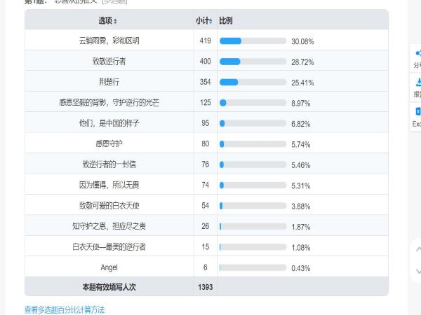Click the scroll-up arrow on right edge
Viewport: 421px width, 315px height.
pos(418,249)
